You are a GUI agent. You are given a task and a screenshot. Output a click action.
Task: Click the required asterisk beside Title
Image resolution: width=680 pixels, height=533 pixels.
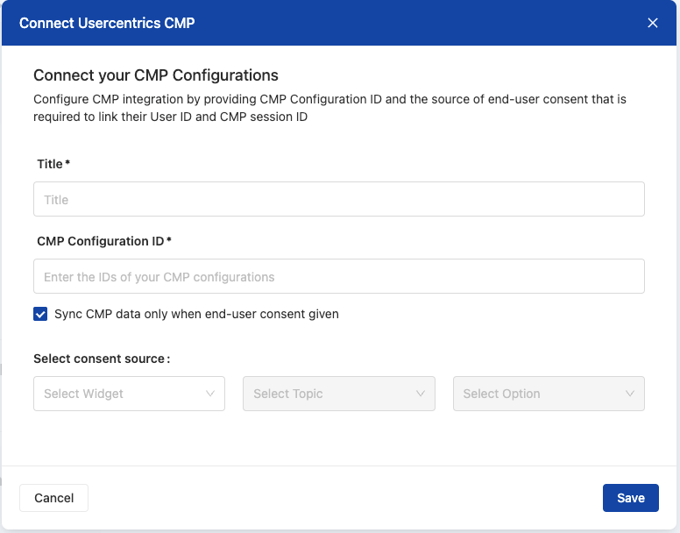tap(67, 164)
